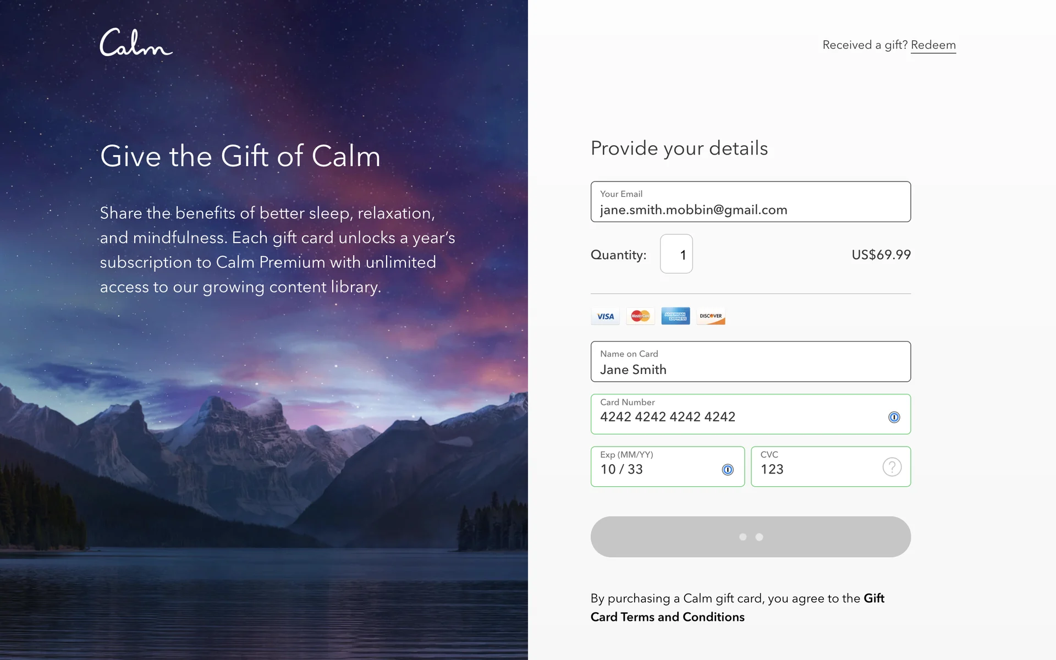This screenshot has height=660, width=1056.
Task: Show CVC help question mark tooltip
Action: click(892, 467)
